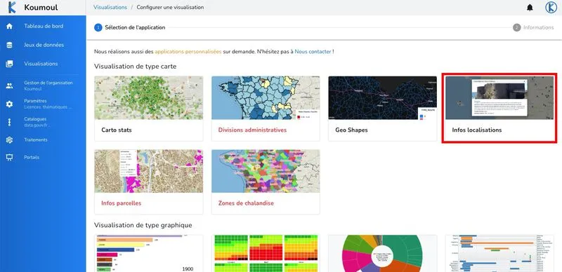Select the sunburst chart visualisation thumbnail

tap(382, 253)
